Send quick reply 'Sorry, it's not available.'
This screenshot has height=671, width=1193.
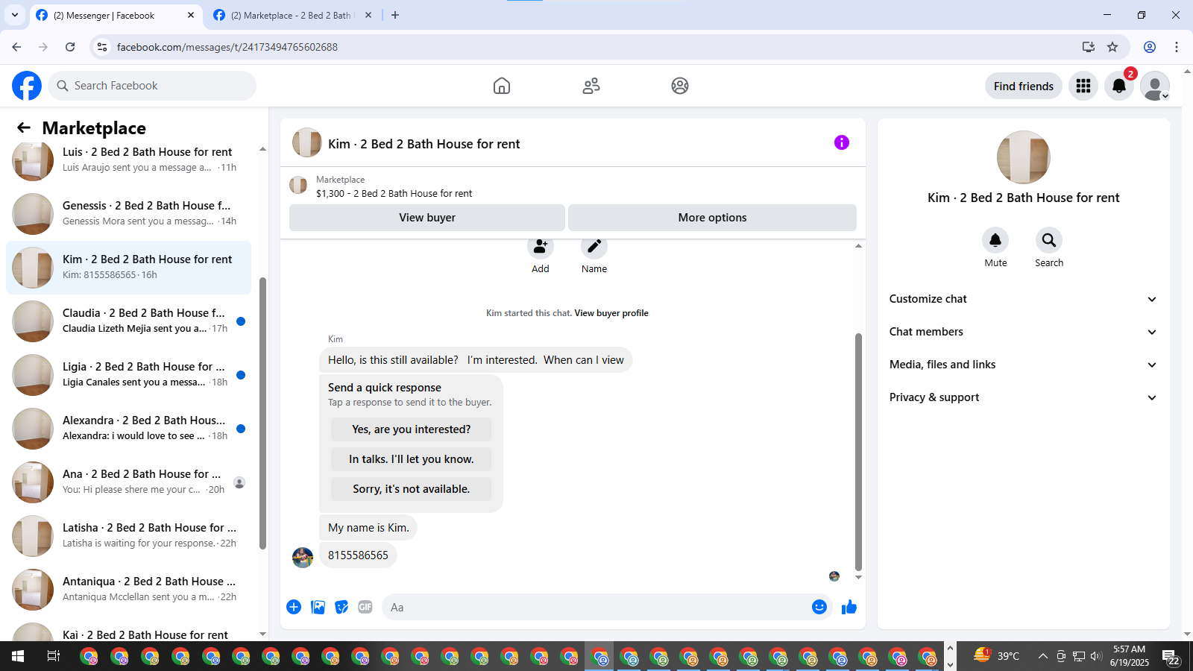click(411, 489)
